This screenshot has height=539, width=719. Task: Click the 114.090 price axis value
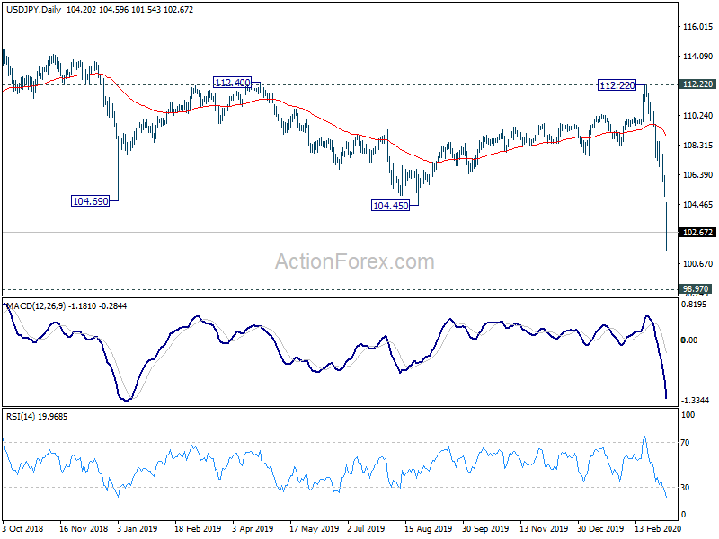[x=698, y=56]
